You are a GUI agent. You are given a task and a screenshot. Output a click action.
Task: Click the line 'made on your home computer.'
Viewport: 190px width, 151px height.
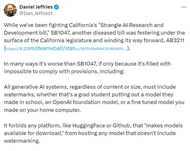pyautogui.click(x=42, y=110)
